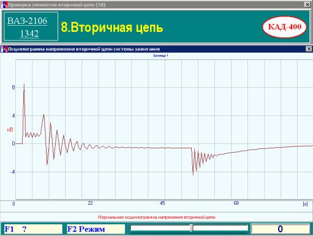Image resolution: width=313 pixels, height=236 pixels.
Task: Click the numeric field showing 0
Action: coord(280,229)
